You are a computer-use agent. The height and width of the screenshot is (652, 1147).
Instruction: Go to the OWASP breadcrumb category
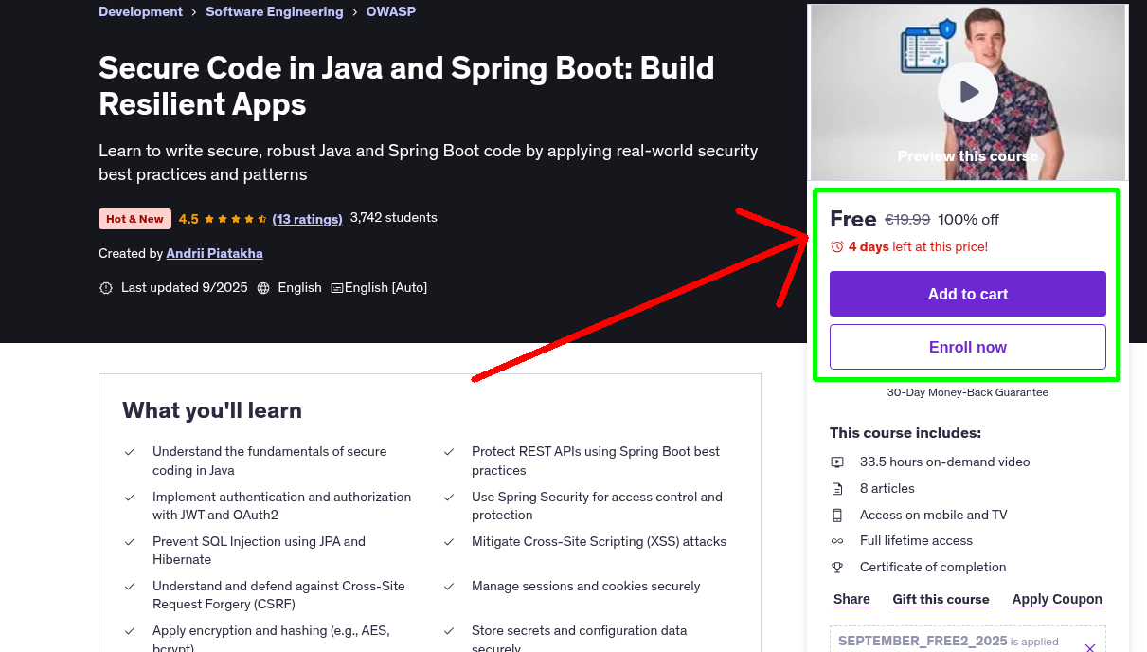(x=391, y=12)
